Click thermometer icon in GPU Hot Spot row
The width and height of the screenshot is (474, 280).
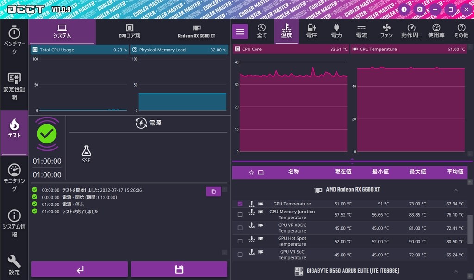(x=251, y=238)
